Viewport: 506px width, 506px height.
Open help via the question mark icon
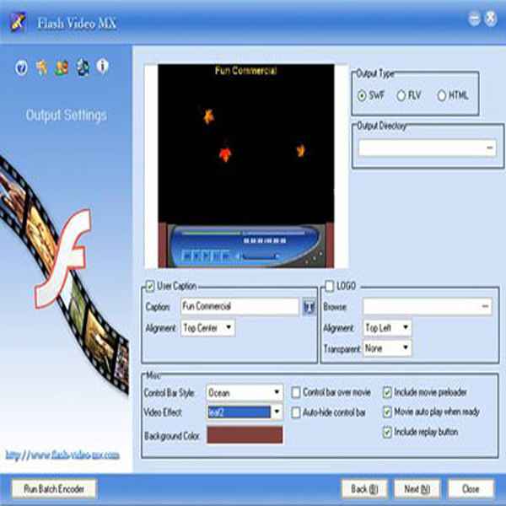[x=22, y=67]
